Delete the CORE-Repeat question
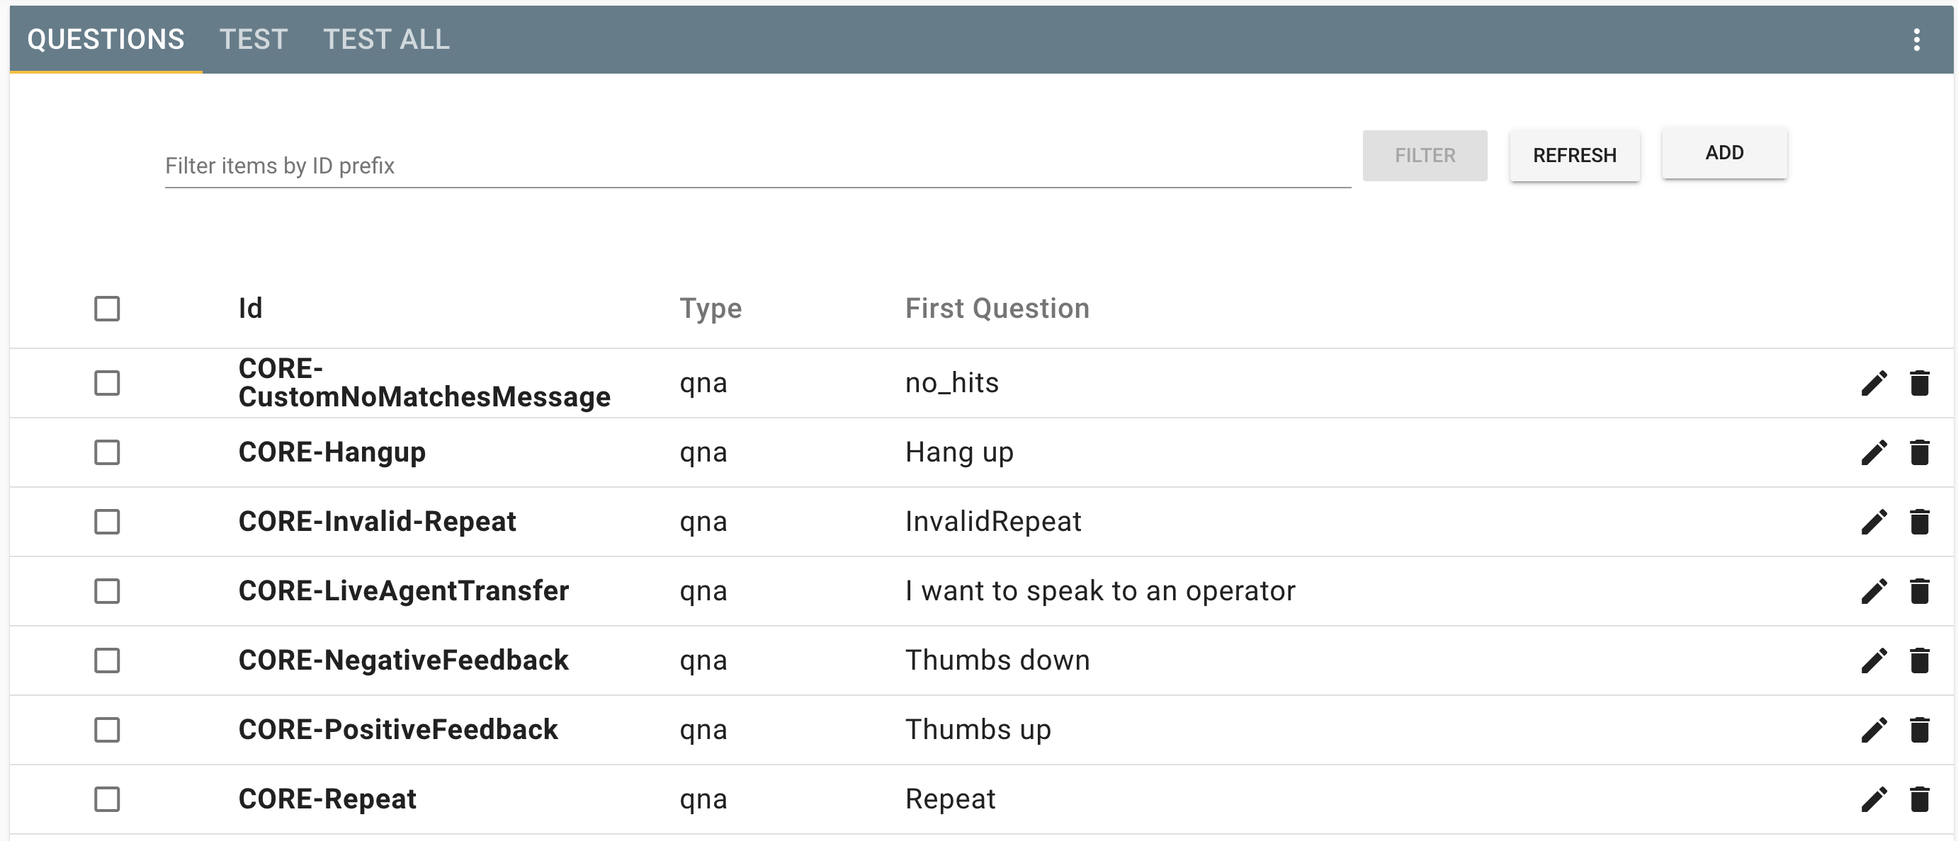1958x841 pixels. (1919, 799)
